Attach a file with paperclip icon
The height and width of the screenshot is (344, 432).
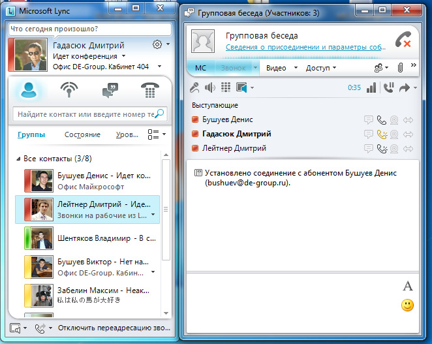pyautogui.click(x=400, y=67)
